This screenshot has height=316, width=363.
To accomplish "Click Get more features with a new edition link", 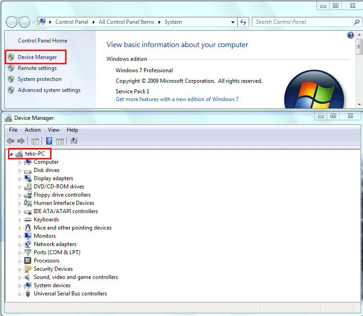I will pos(177,99).
